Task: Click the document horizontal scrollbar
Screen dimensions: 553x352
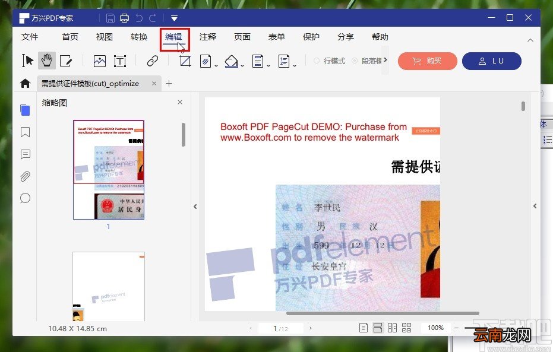Action: pyautogui.click(x=383, y=313)
